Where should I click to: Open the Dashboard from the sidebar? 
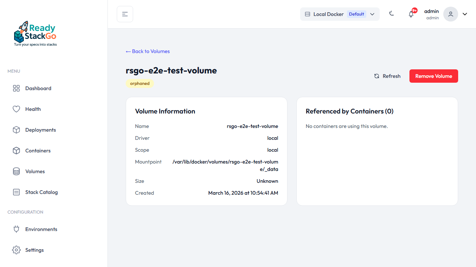pos(38,88)
